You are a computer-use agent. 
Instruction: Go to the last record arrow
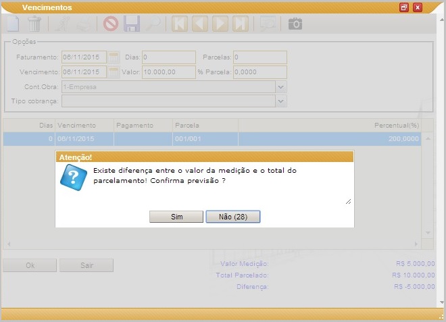(x=241, y=24)
